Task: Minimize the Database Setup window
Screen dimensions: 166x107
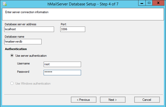Action: [142, 3]
